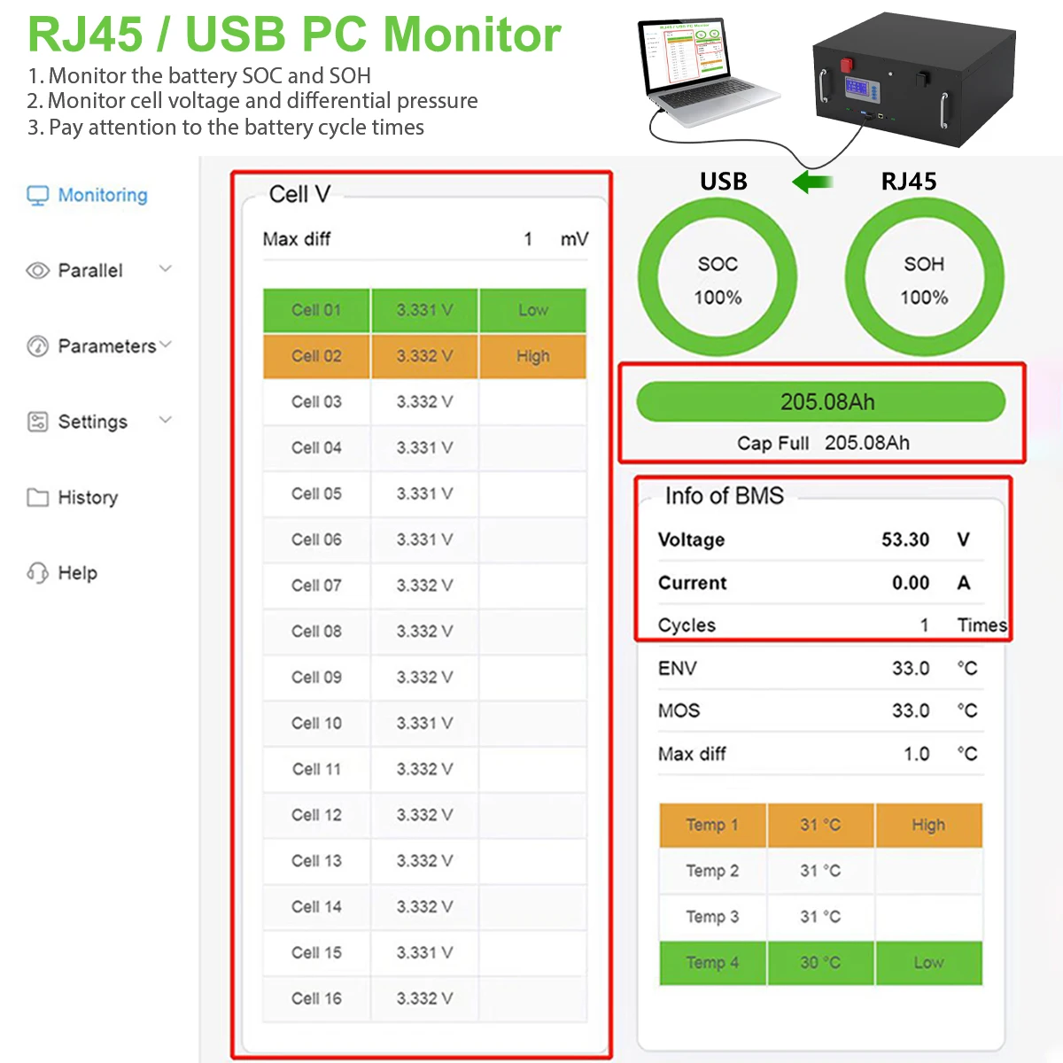This screenshot has height=1063, width=1063.
Task: Click the High status of Cell 02
Action: click(x=533, y=356)
